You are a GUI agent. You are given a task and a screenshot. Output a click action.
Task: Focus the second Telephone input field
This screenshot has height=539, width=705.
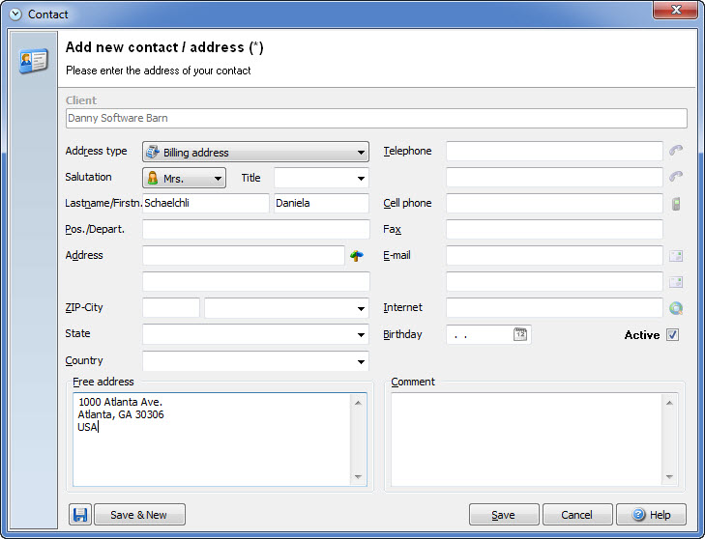click(554, 177)
